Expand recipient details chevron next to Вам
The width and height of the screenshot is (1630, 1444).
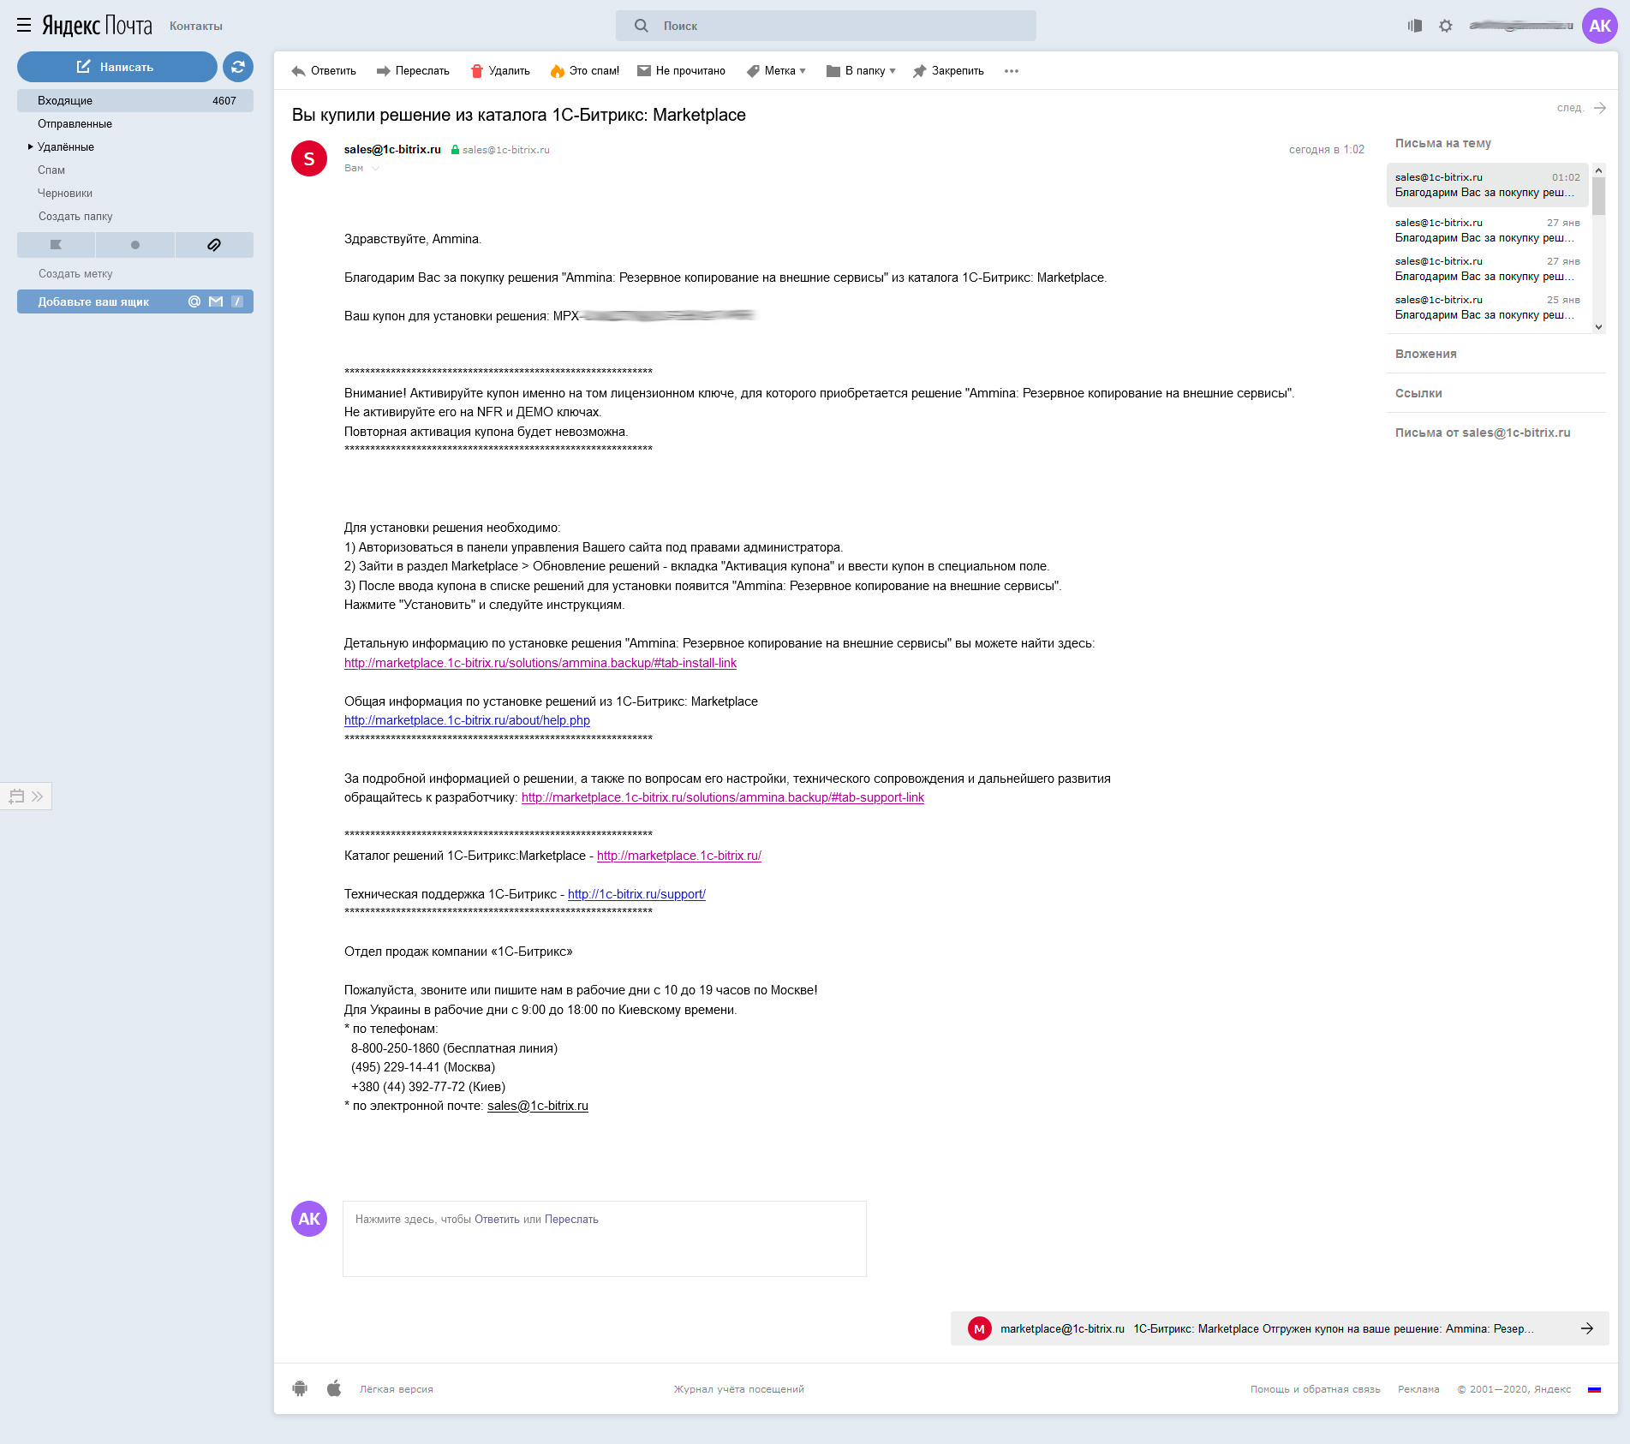point(375,169)
